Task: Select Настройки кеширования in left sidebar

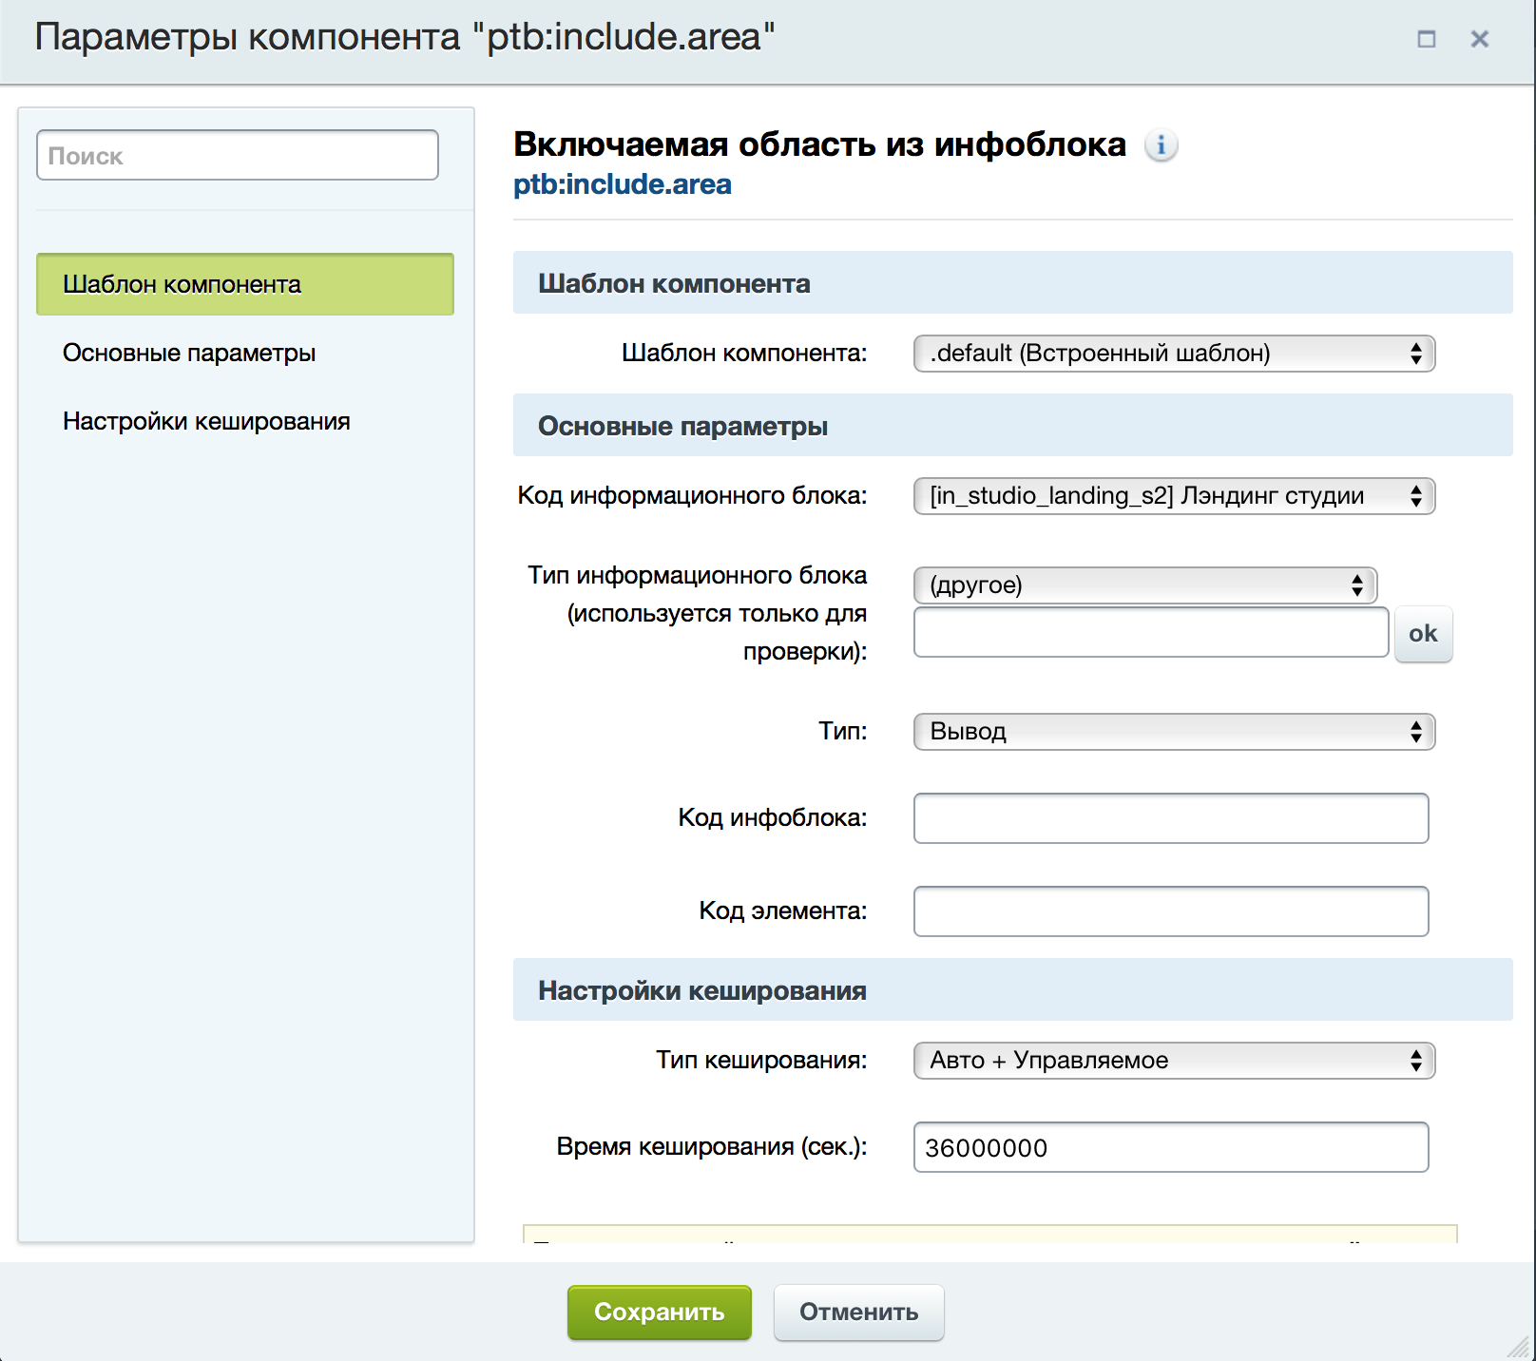Action: tap(206, 421)
